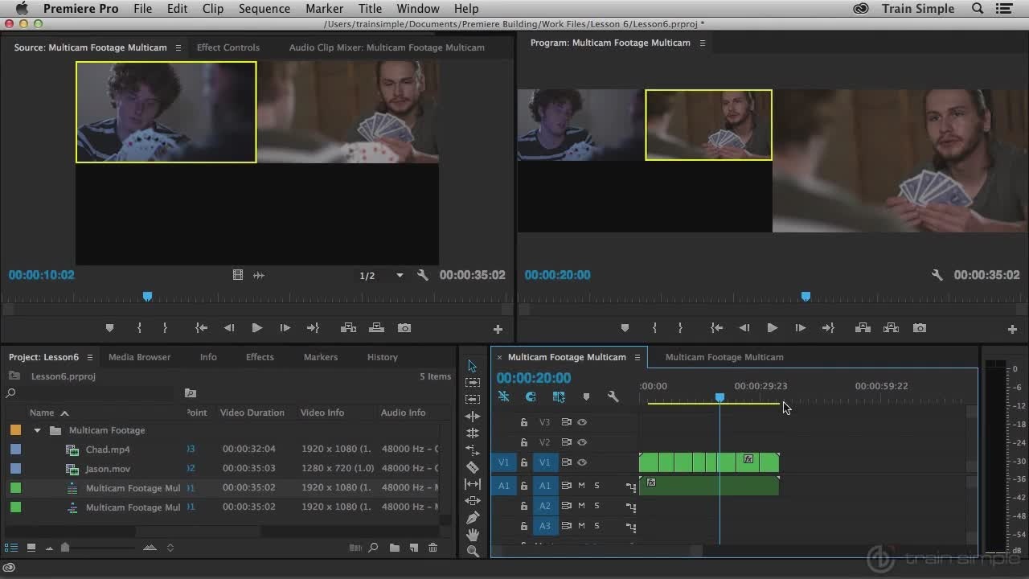Viewport: 1029px width, 579px height.
Task: Open Source monitor button editor plus
Action: coord(498,329)
